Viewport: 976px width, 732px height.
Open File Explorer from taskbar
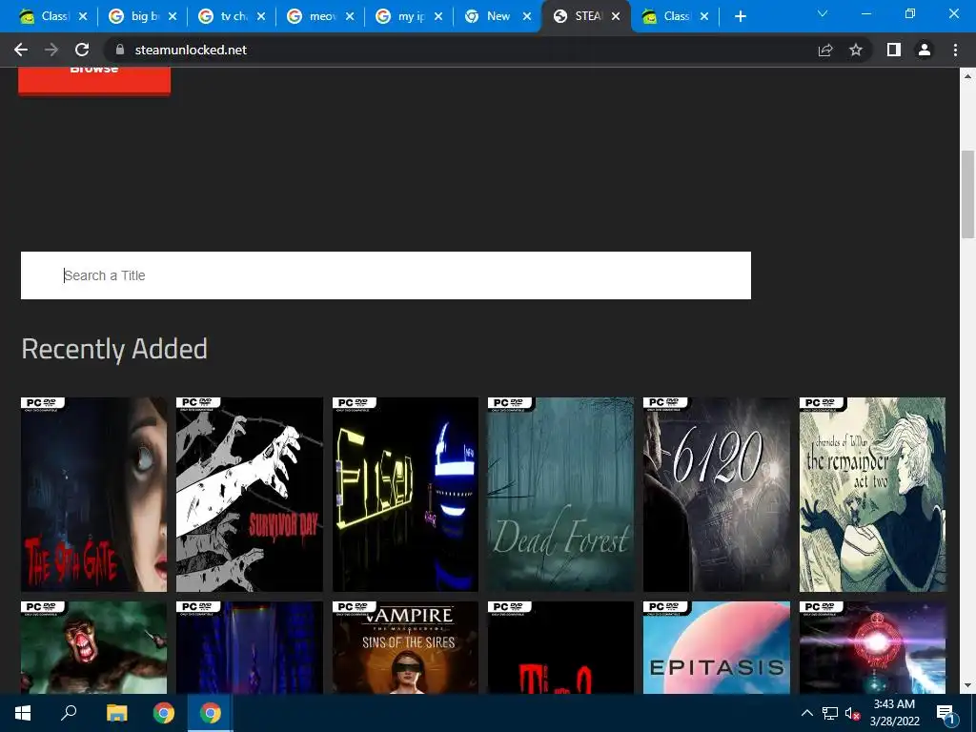coord(116,713)
